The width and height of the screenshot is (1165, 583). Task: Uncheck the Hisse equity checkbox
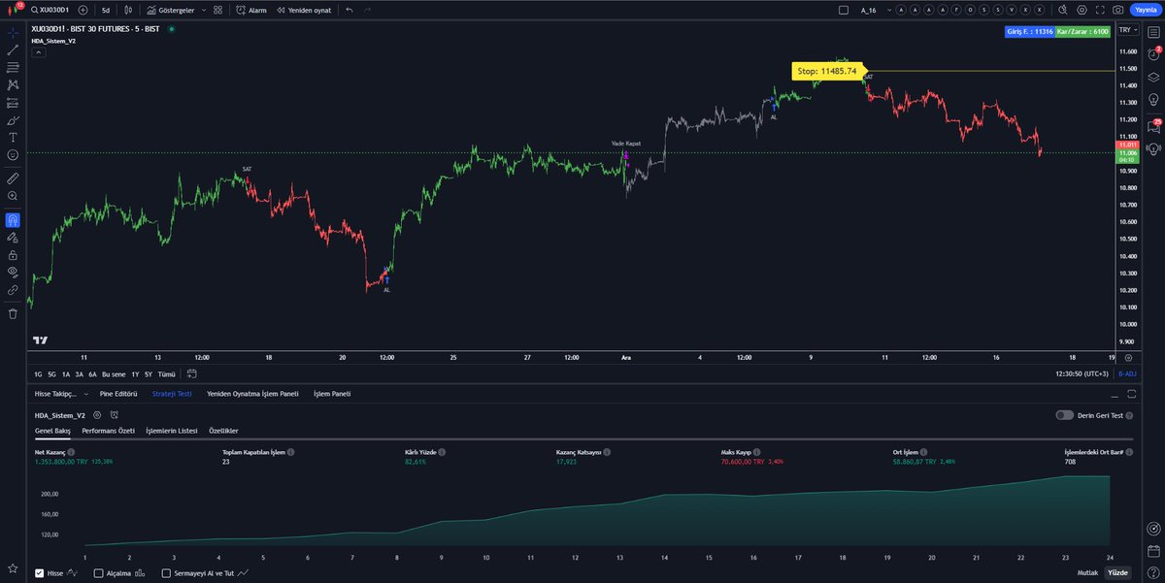pyautogui.click(x=39, y=573)
